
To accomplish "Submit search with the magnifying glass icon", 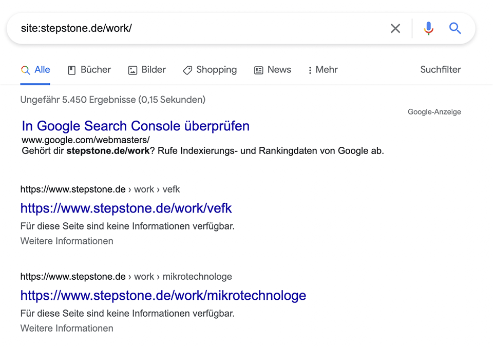I will coord(455,28).
